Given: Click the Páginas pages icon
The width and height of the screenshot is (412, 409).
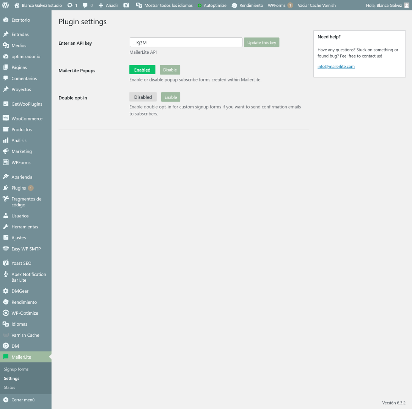Looking at the screenshot, I should (6, 67).
